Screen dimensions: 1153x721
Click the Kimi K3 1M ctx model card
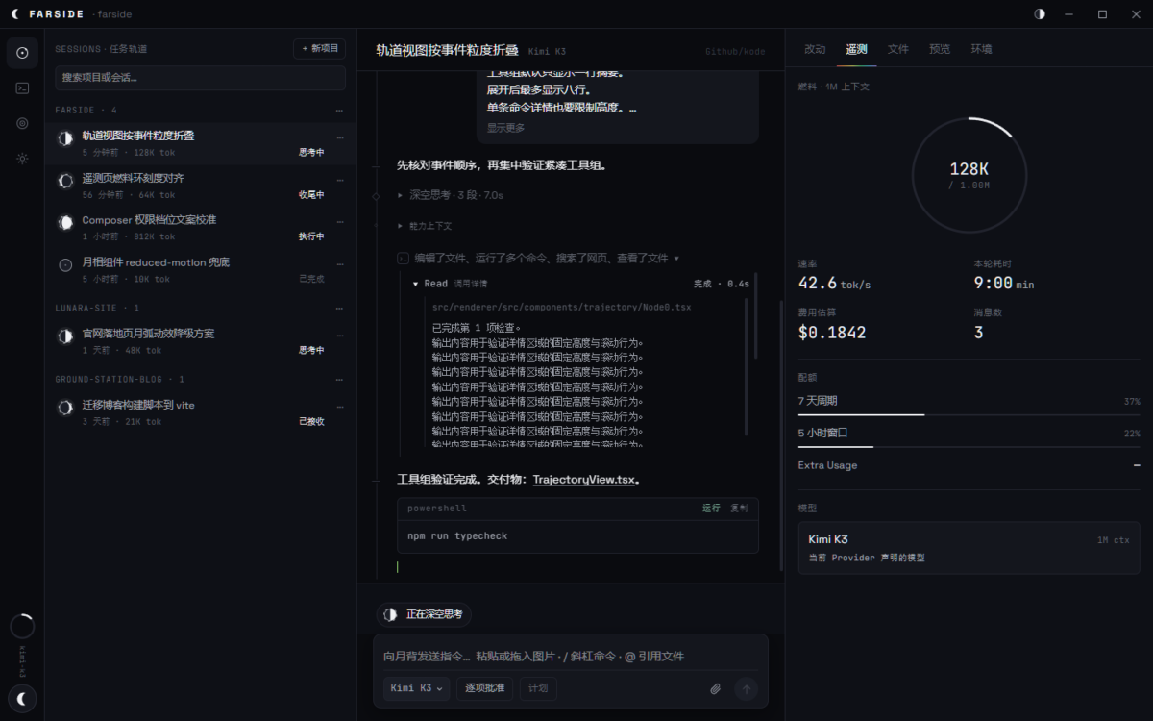click(969, 548)
